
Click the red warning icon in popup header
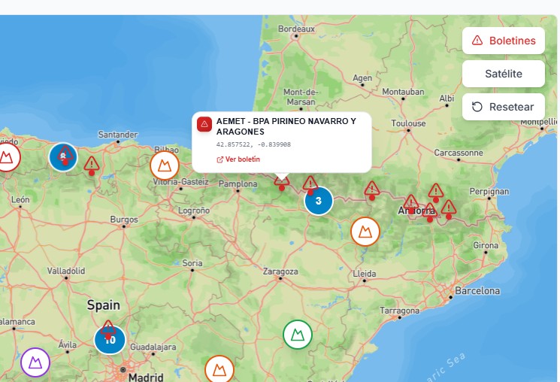[204, 124]
